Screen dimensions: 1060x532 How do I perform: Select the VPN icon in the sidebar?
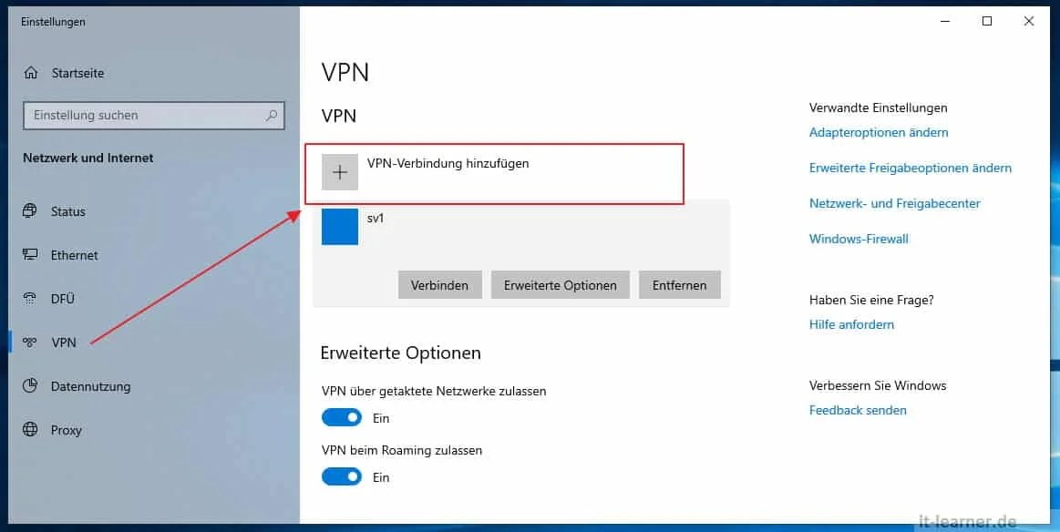point(28,342)
